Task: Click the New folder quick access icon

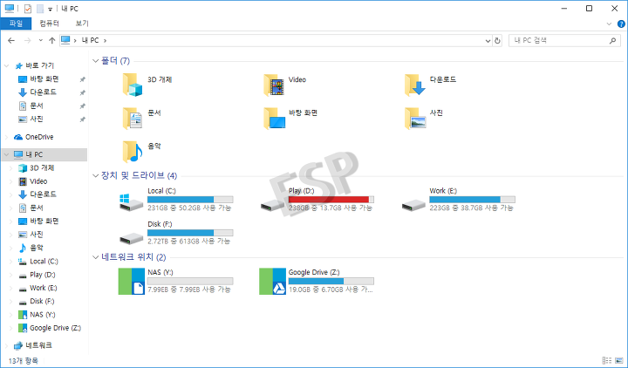Action: (40, 9)
